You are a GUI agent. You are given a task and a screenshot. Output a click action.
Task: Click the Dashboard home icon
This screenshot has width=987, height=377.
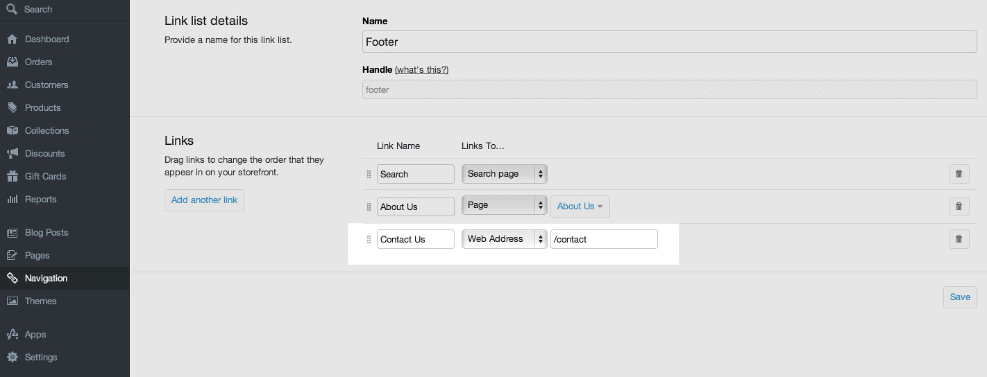pos(12,39)
